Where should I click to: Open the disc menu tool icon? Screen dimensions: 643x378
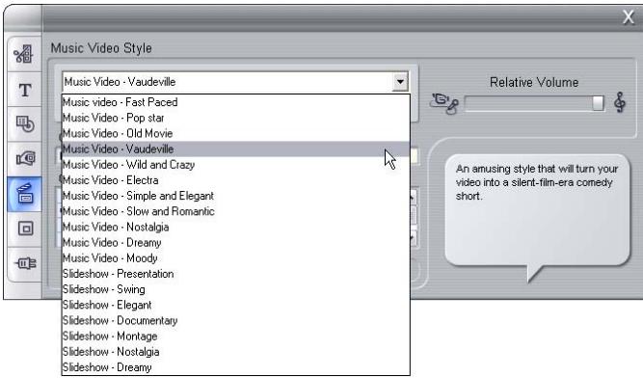24,123
